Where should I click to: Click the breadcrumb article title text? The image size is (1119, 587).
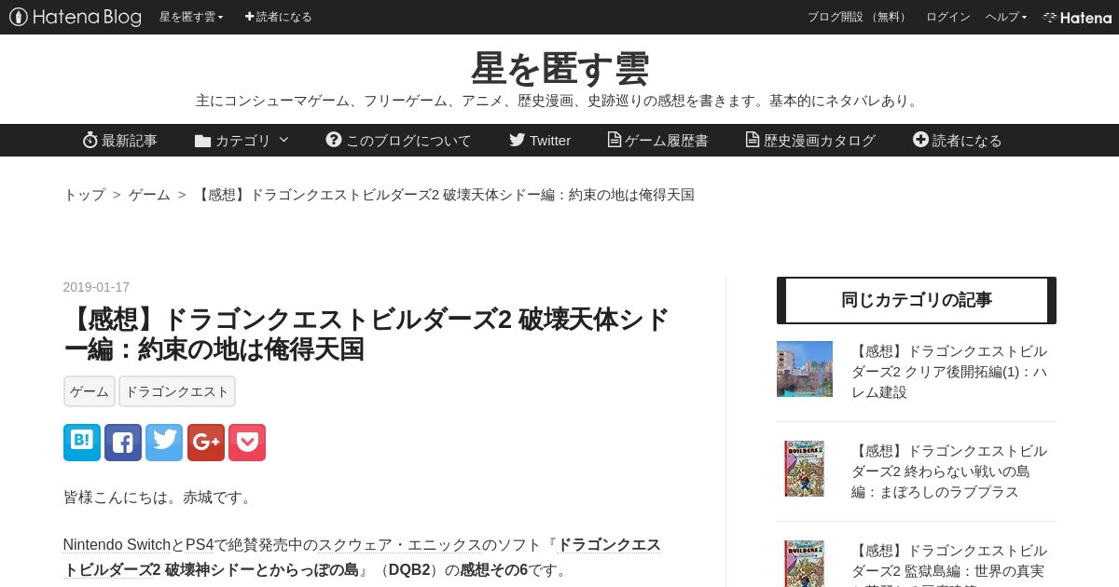[x=444, y=195]
